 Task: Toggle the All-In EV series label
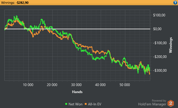[95, 104]
